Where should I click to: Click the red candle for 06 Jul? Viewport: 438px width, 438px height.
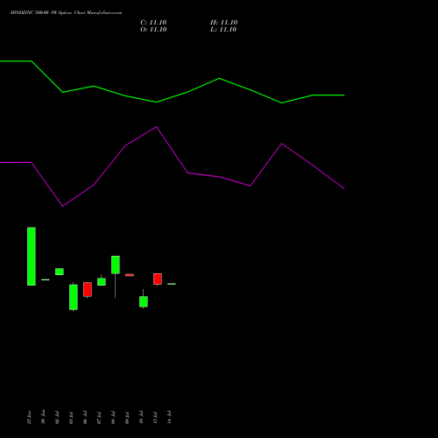coord(88,290)
